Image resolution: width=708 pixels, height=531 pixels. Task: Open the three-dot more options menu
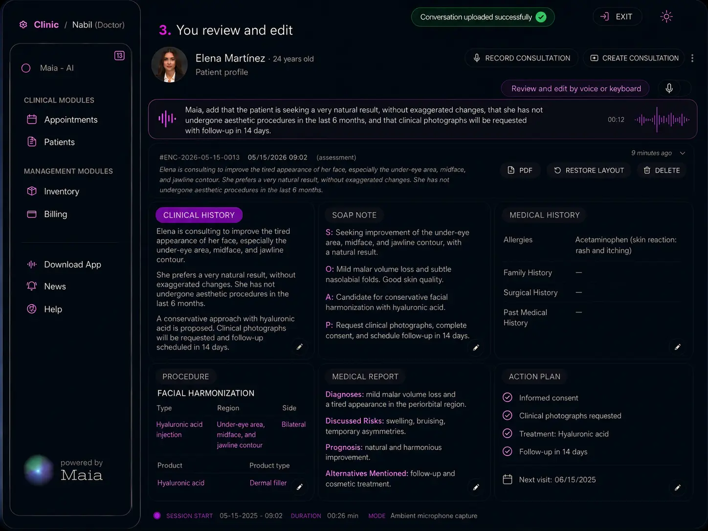pos(692,58)
